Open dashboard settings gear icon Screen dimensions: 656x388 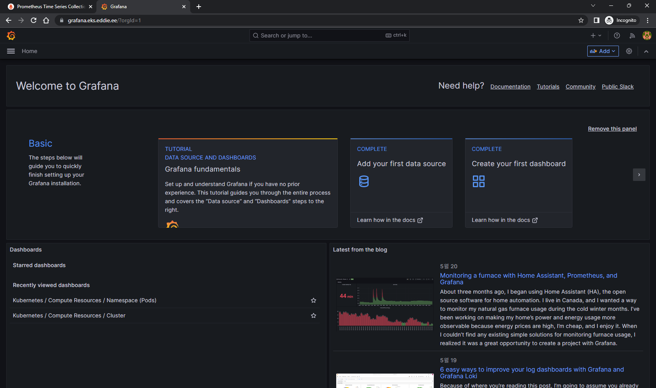629,51
